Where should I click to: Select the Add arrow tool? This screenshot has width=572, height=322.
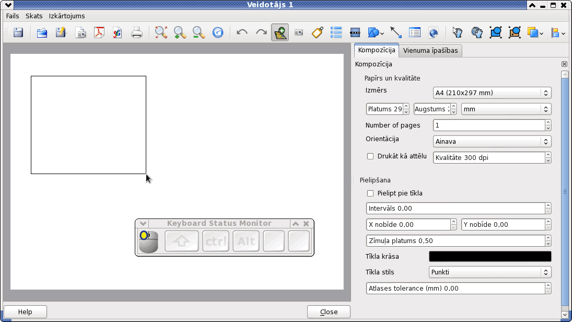[x=396, y=32]
